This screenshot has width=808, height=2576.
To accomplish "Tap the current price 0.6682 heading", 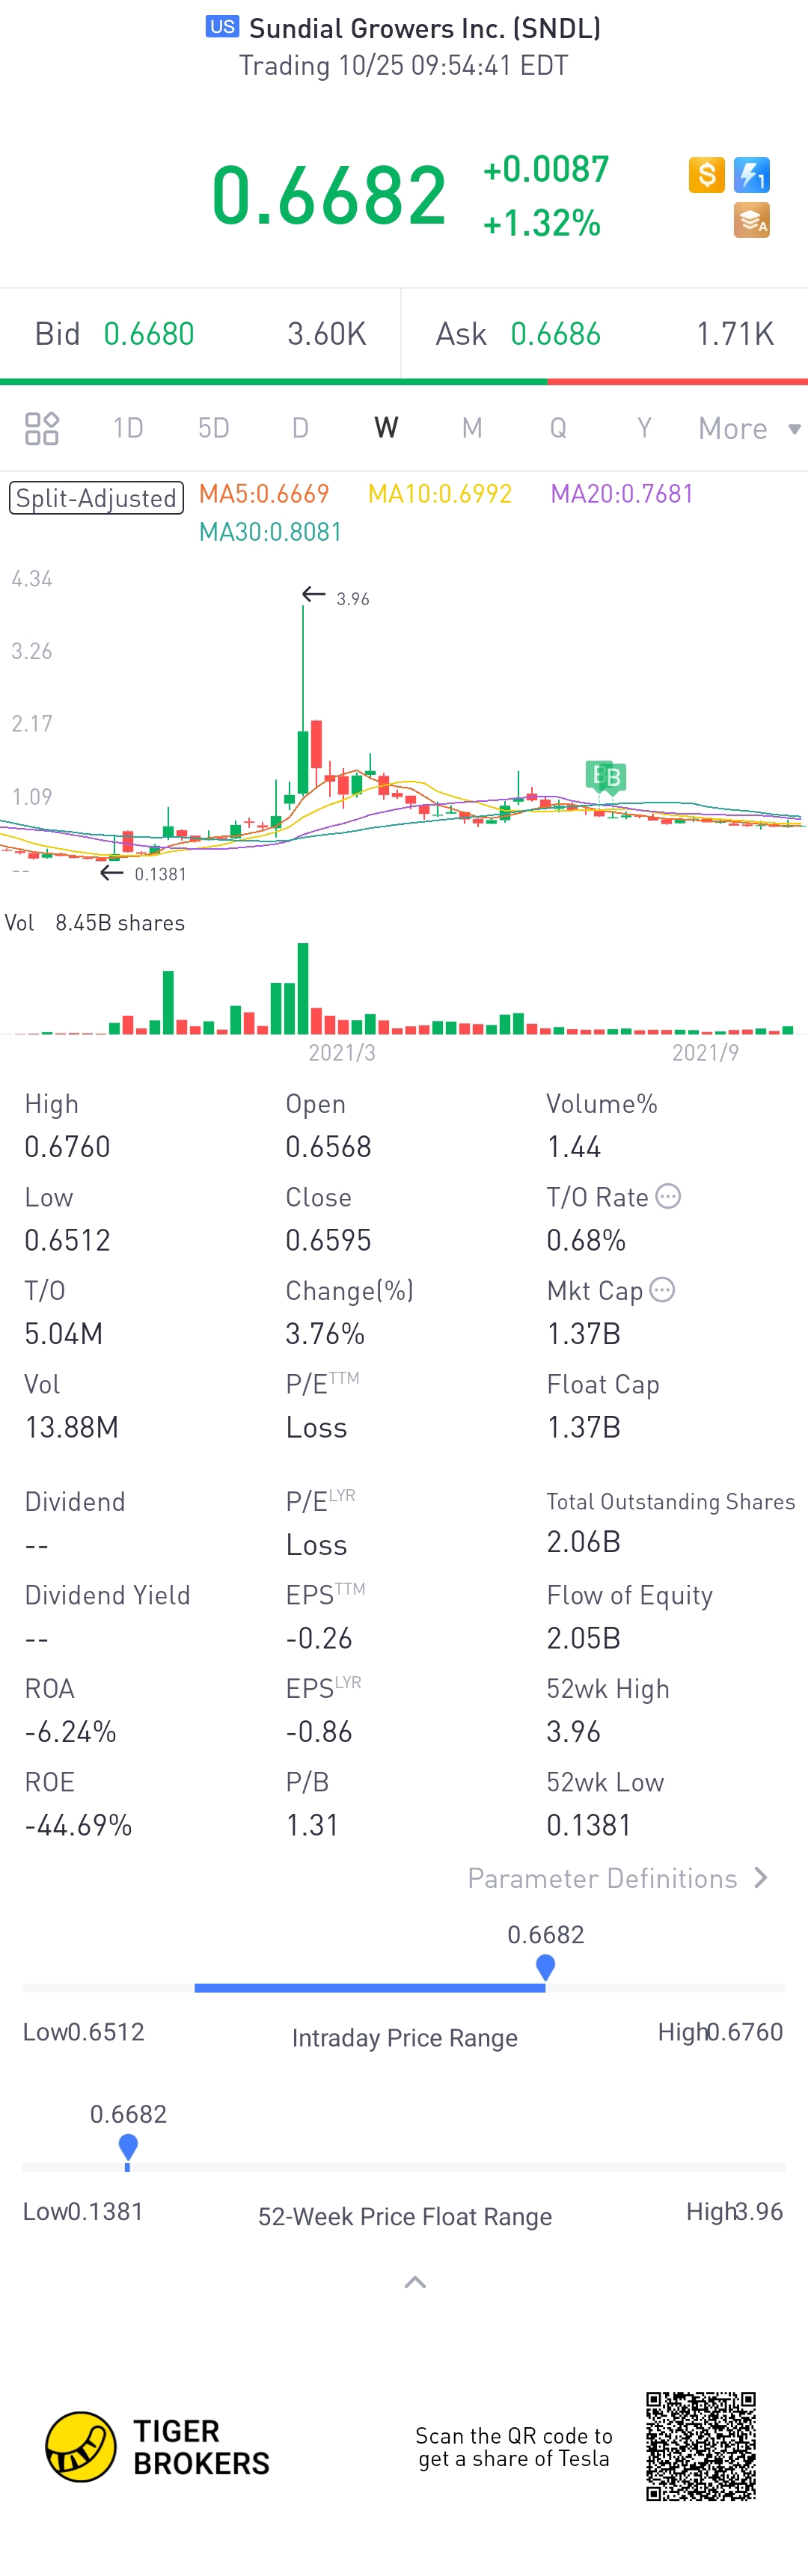I will (x=329, y=195).
